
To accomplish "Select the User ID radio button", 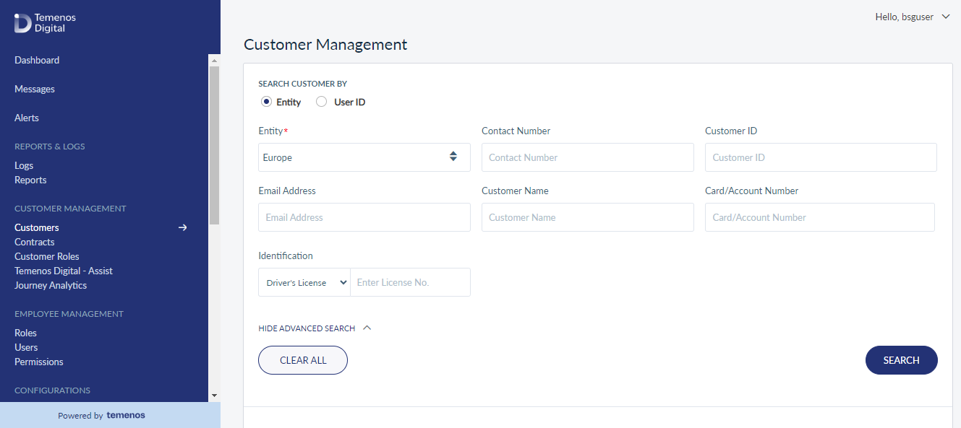I will pyautogui.click(x=322, y=102).
